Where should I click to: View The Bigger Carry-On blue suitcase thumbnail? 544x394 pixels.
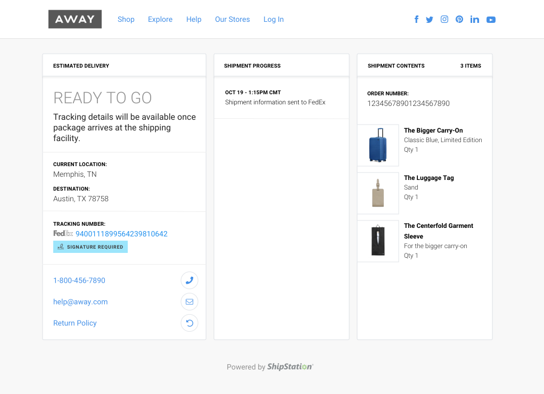click(x=378, y=145)
